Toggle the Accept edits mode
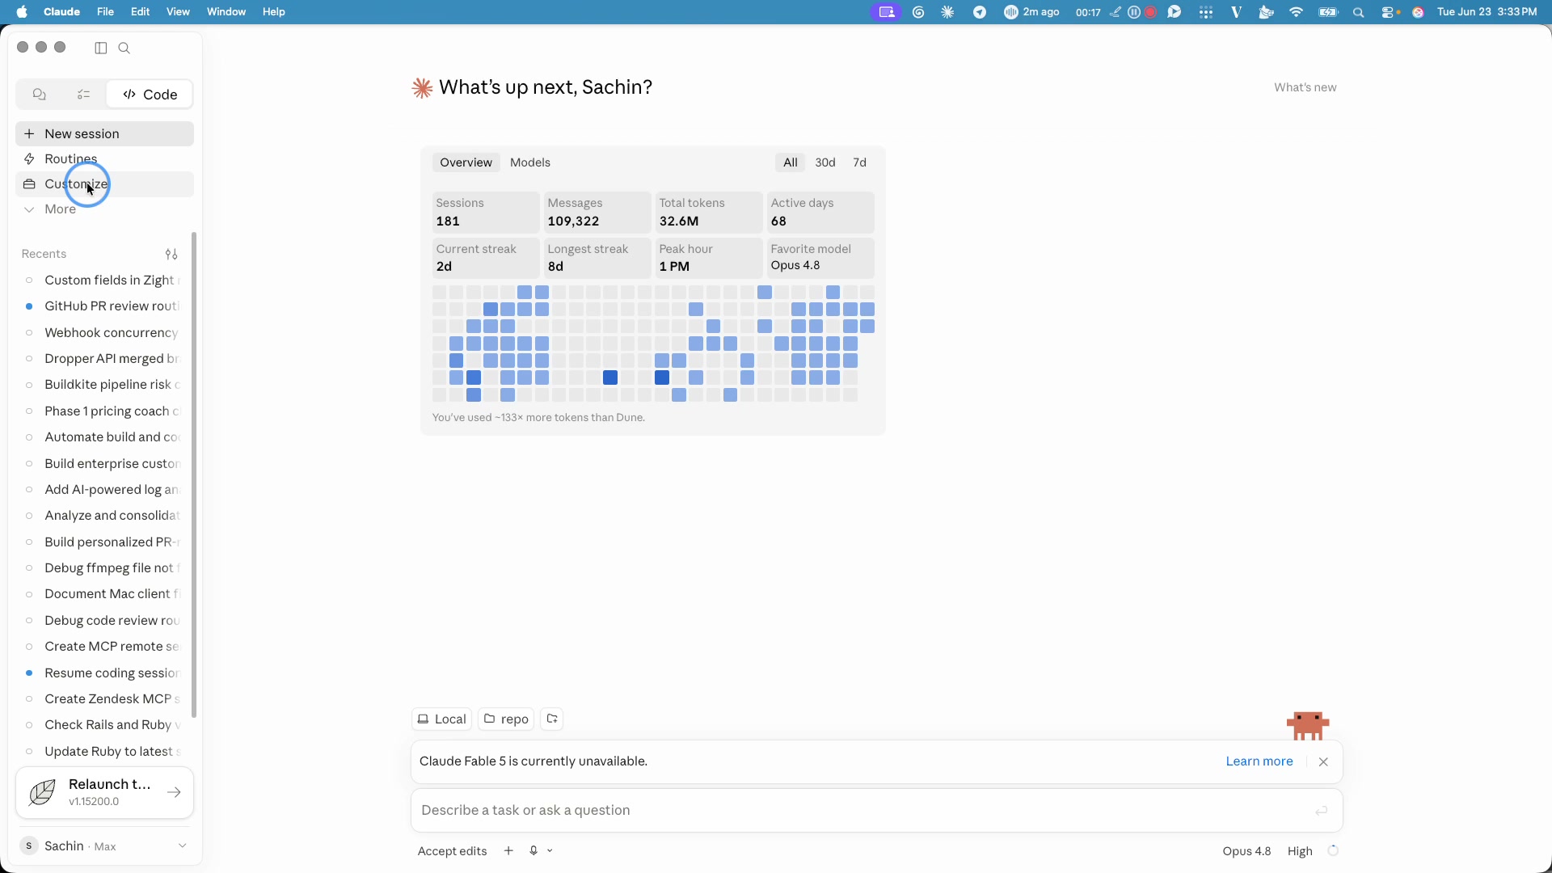 pos(452,851)
